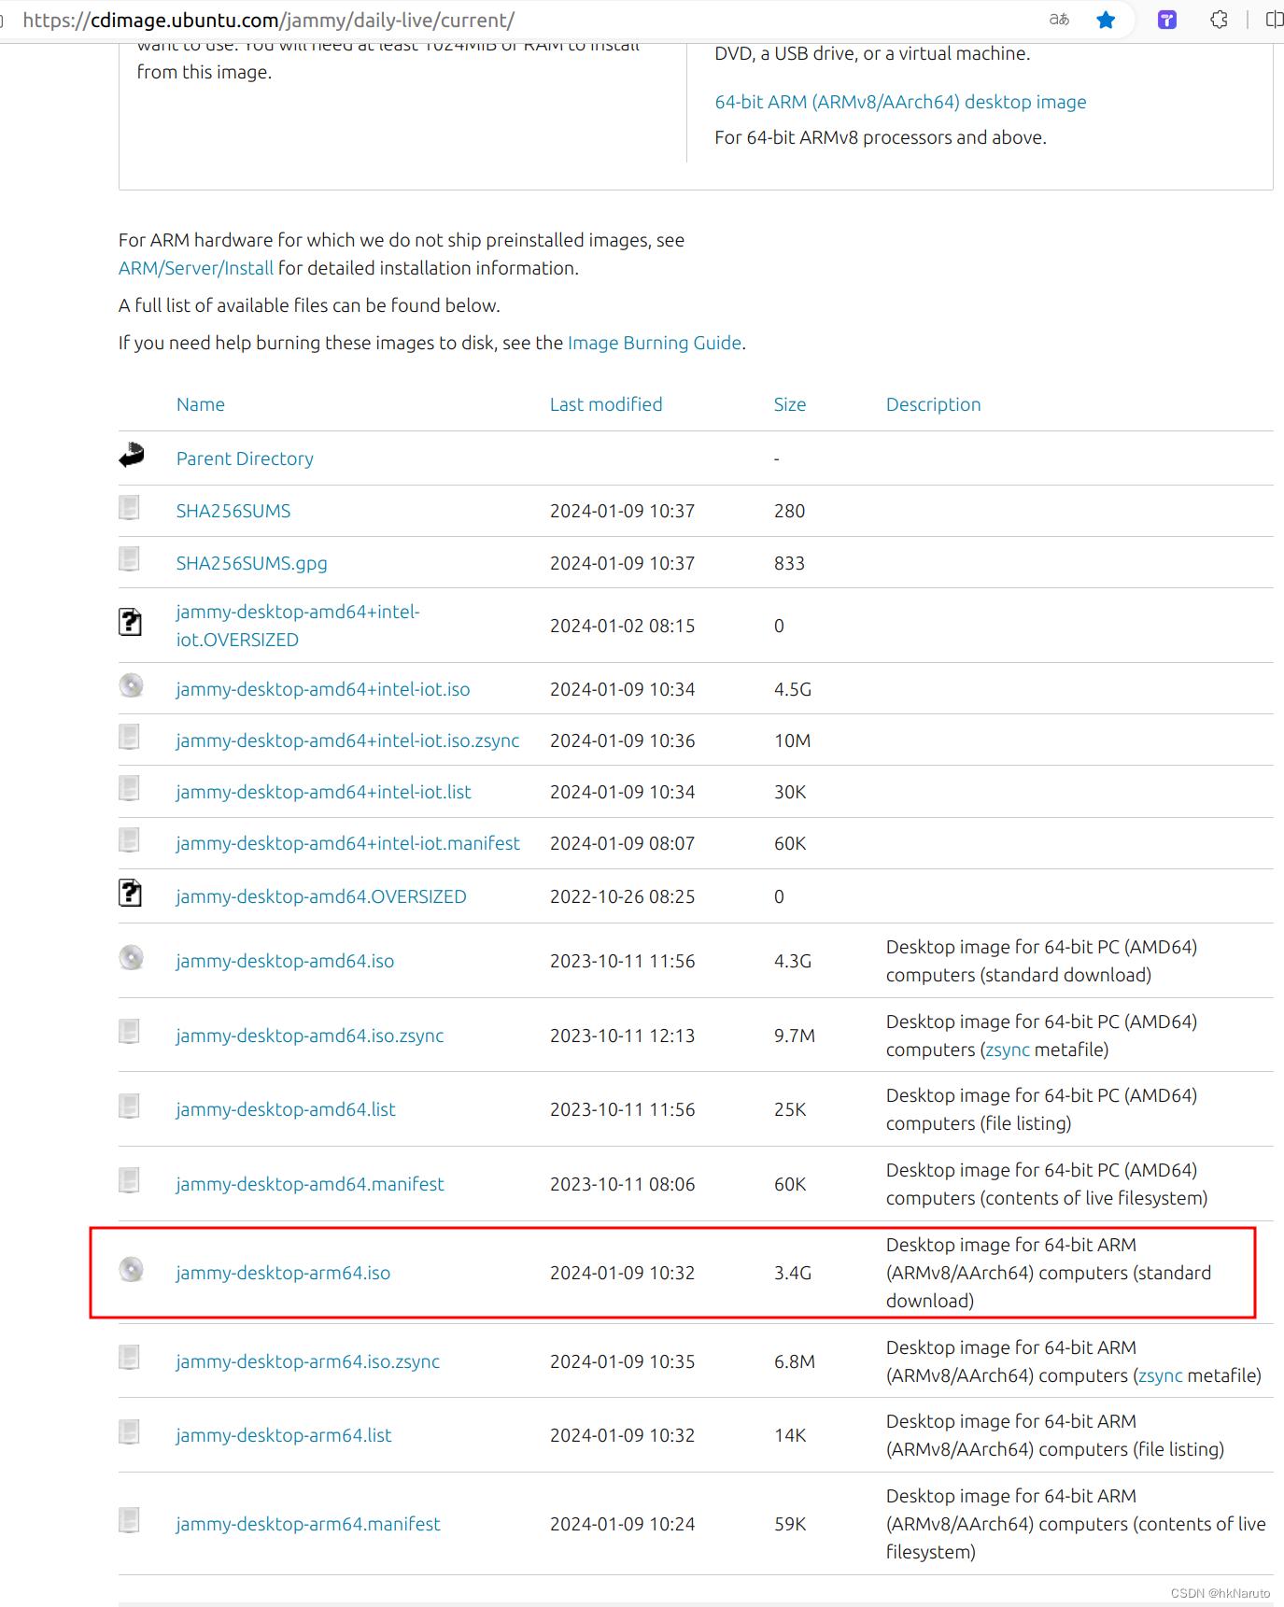
Task: Sort listing by Size column header
Action: pos(790,404)
